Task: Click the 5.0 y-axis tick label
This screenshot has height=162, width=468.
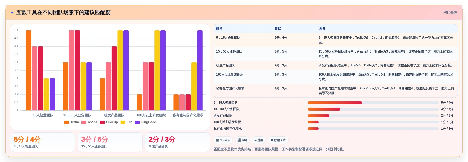Action: click(17, 30)
